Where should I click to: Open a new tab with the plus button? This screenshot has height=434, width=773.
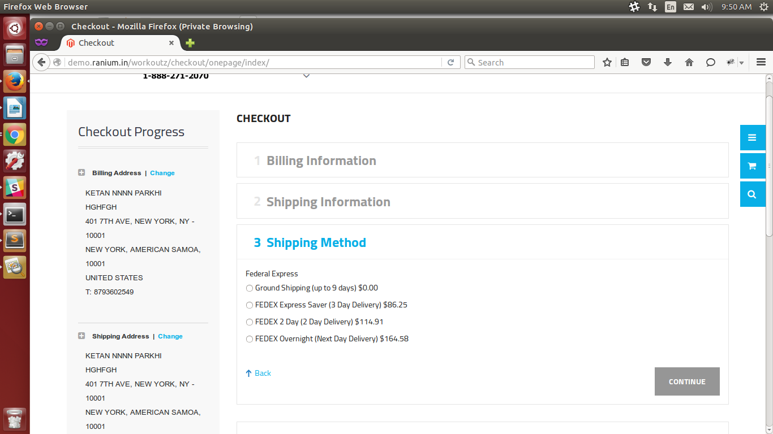[x=190, y=43]
